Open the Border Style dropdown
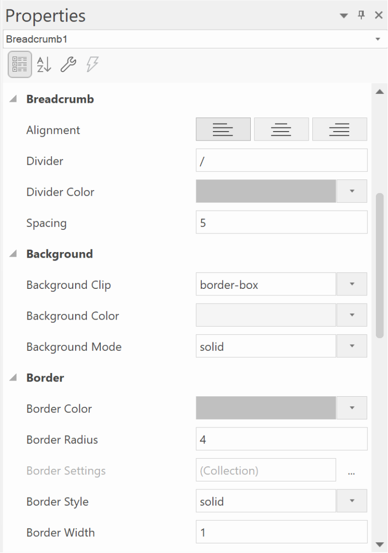Image resolution: width=388 pixels, height=553 pixels. point(352,501)
